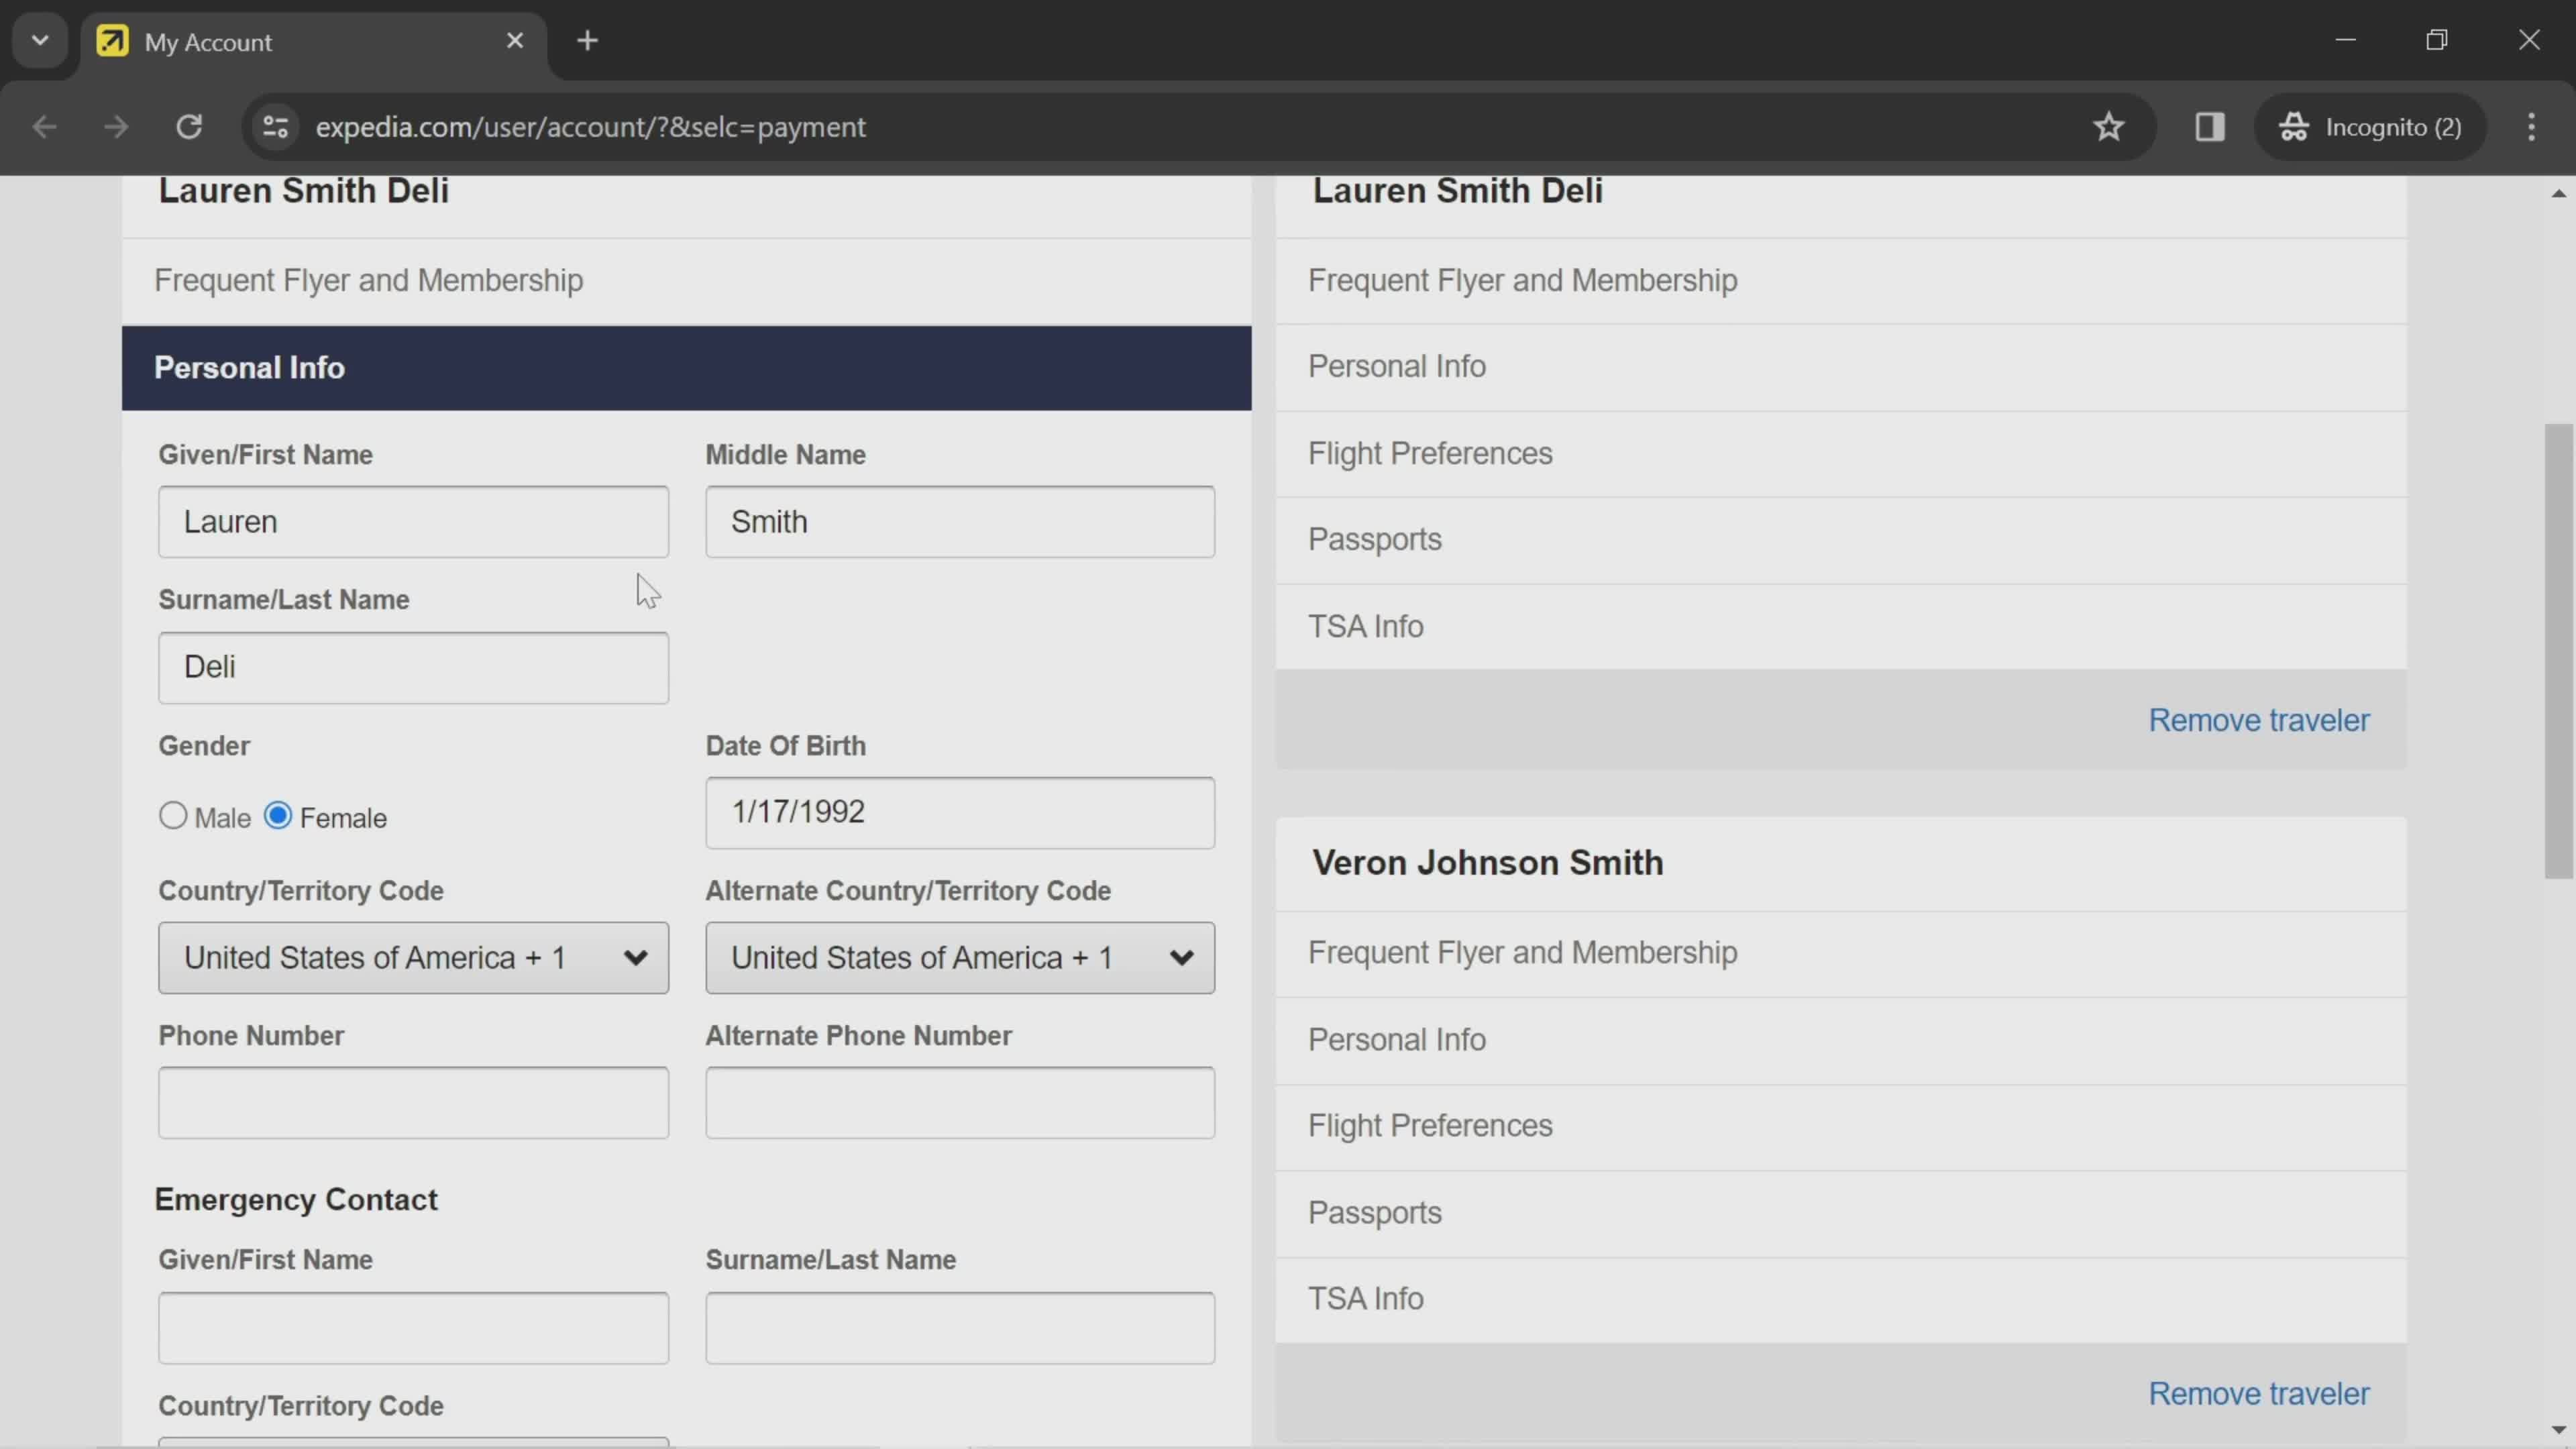Click the address bar URL text
The image size is (2576, 1449).
(x=590, y=127)
